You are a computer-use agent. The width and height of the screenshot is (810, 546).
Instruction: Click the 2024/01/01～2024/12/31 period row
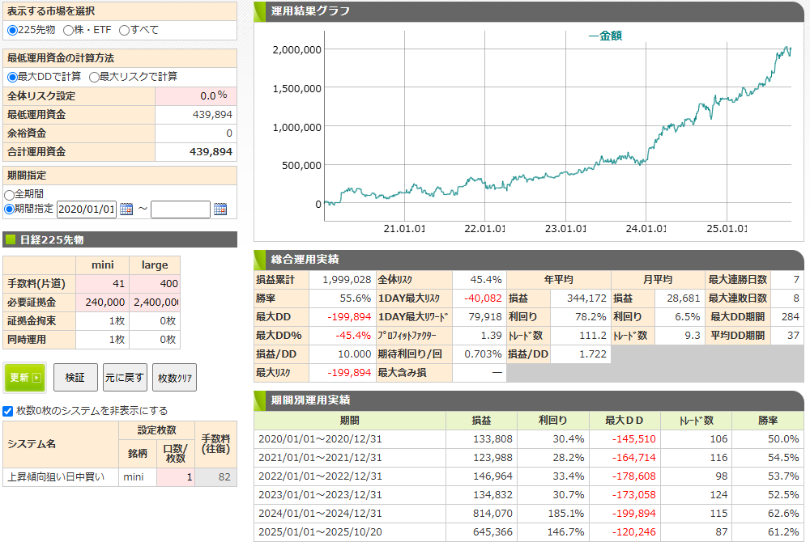[x=319, y=513]
